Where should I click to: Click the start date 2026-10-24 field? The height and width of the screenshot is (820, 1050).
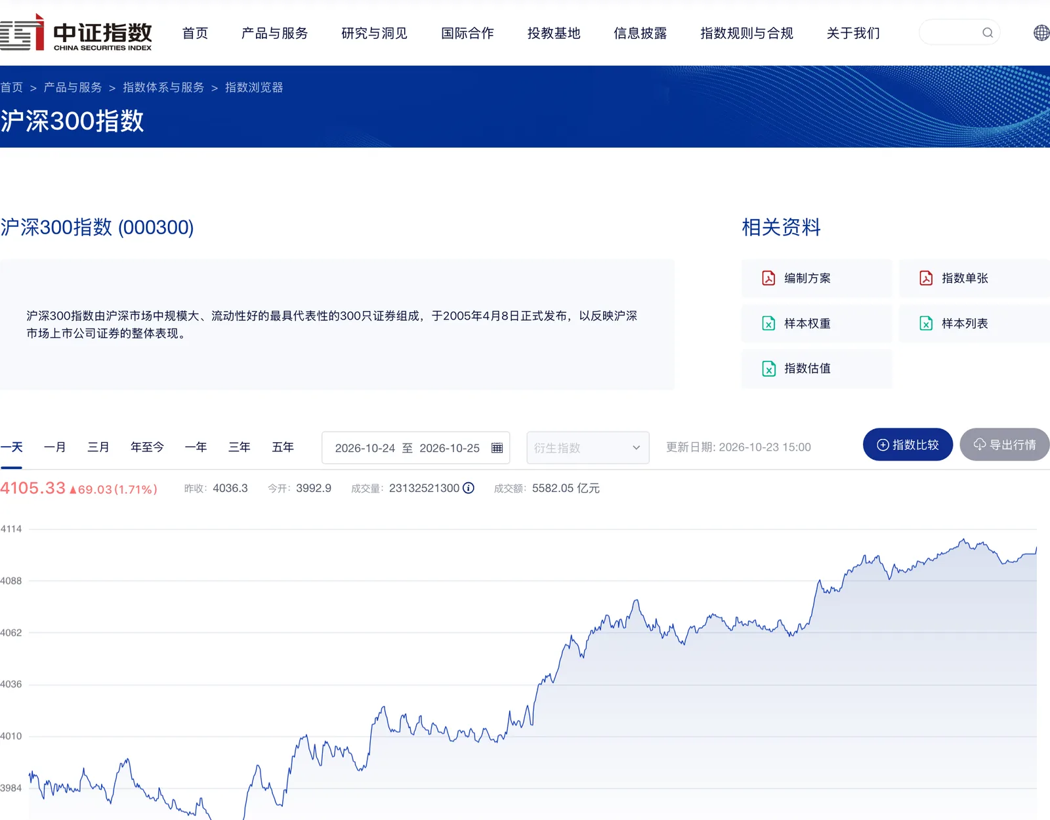pyautogui.click(x=365, y=448)
